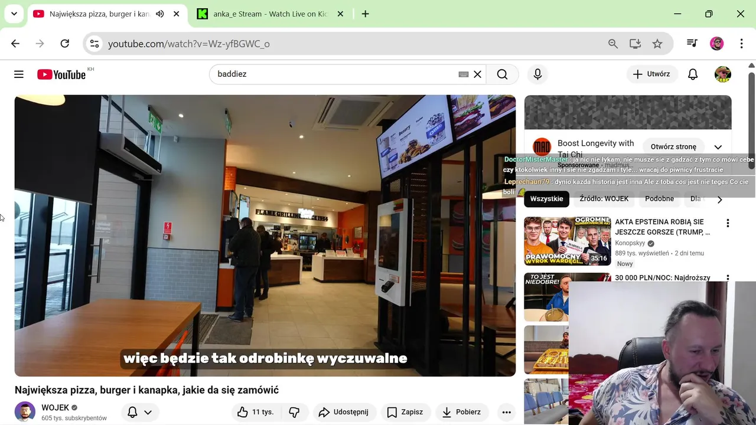Click the video title Największa pizza text

pyautogui.click(x=146, y=390)
